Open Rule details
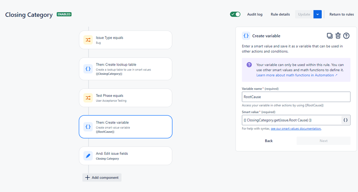 [x=280, y=14]
